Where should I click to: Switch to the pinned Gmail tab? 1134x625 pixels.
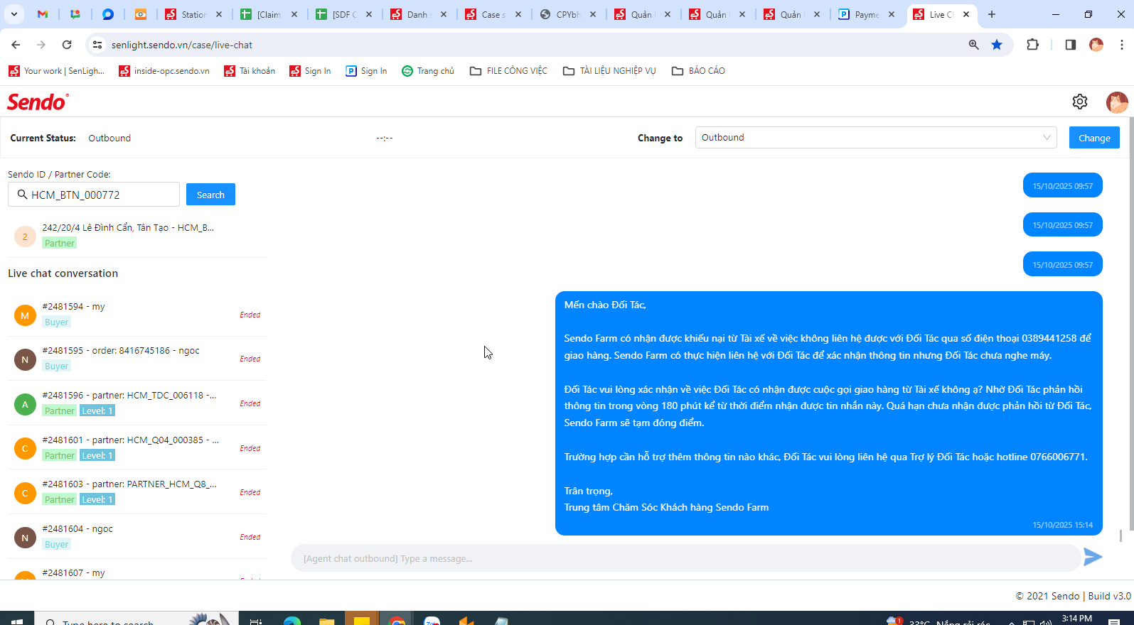43,14
